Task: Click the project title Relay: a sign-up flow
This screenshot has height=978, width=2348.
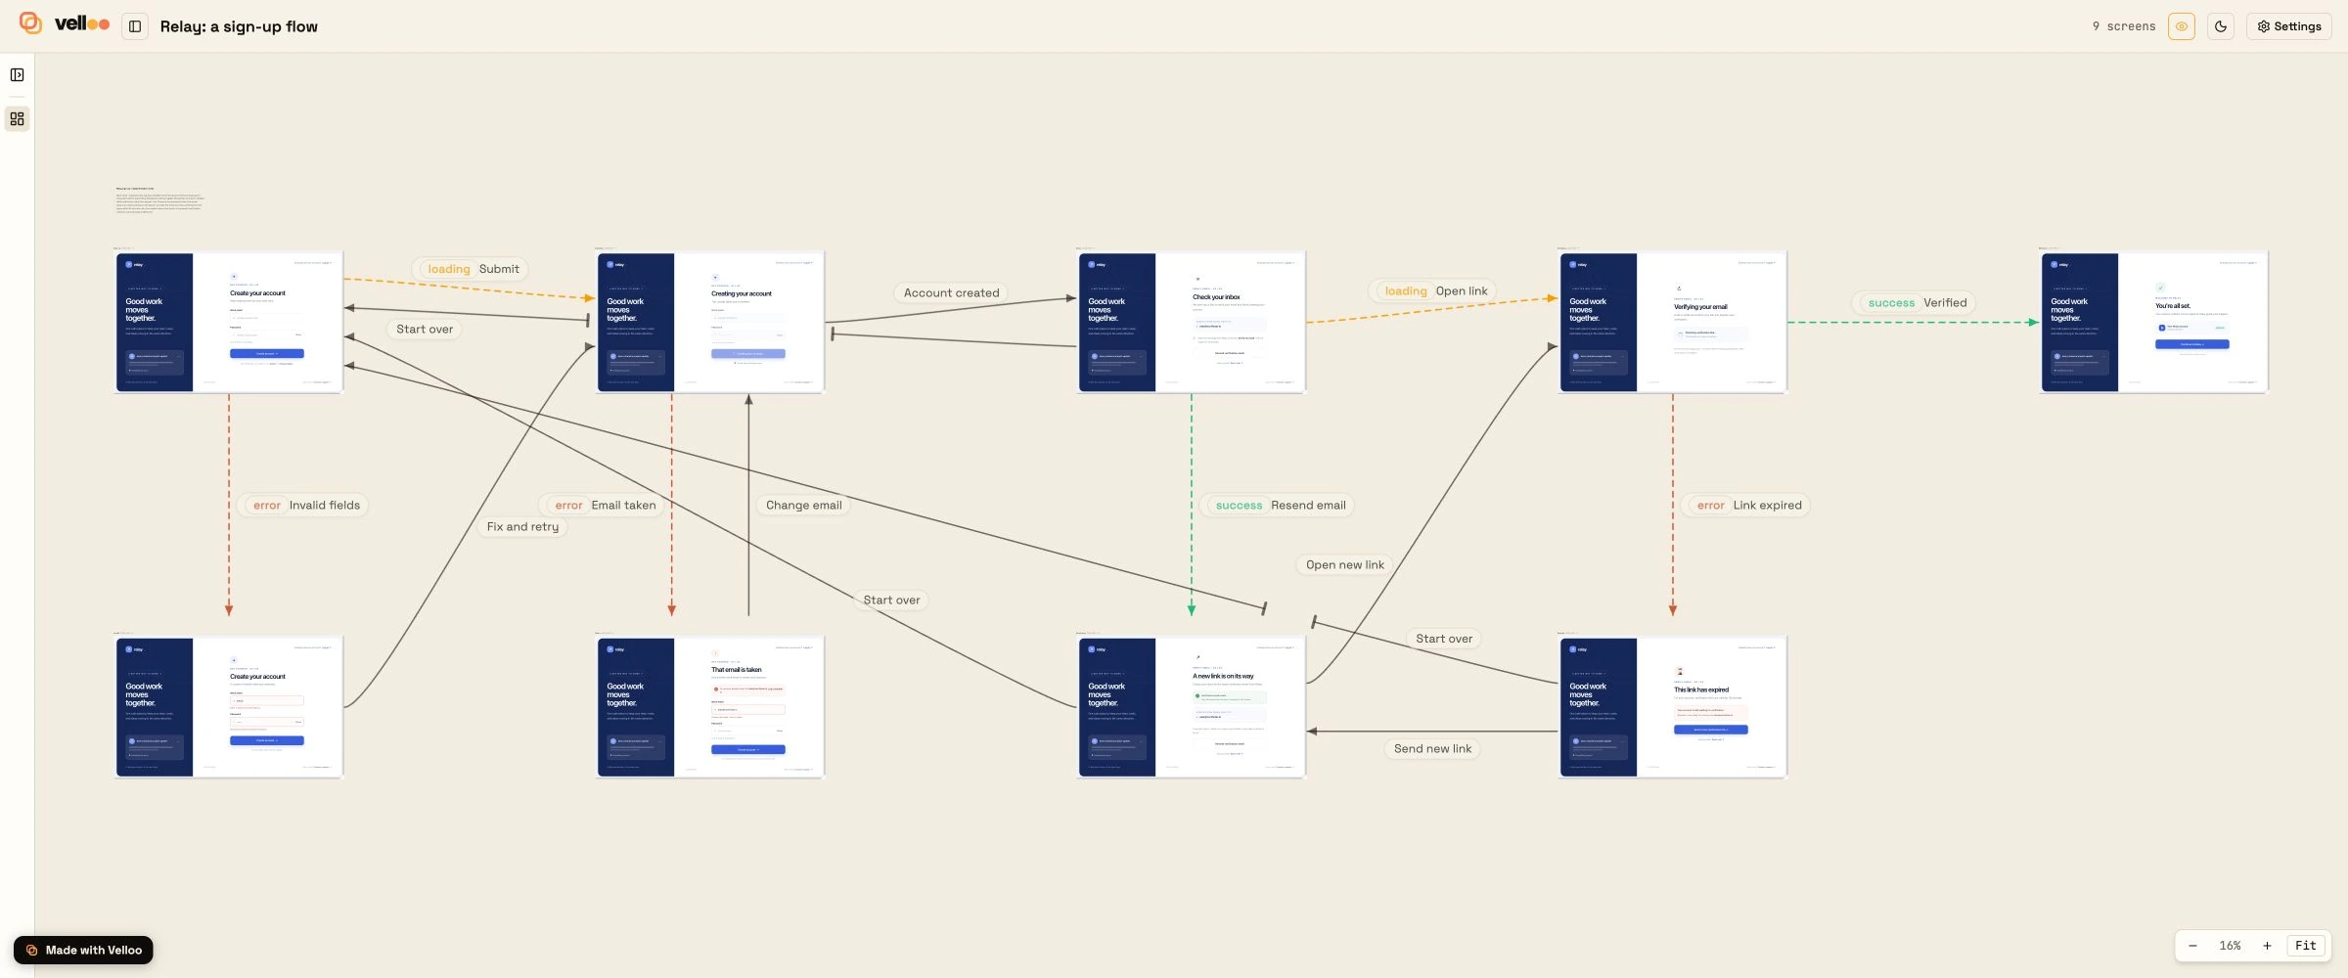Action: [239, 26]
